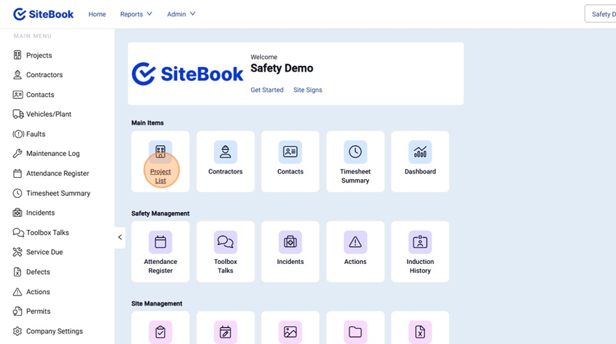Click the SiteBook logo in header
The image size is (616, 344).
click(x=44, y=14)
